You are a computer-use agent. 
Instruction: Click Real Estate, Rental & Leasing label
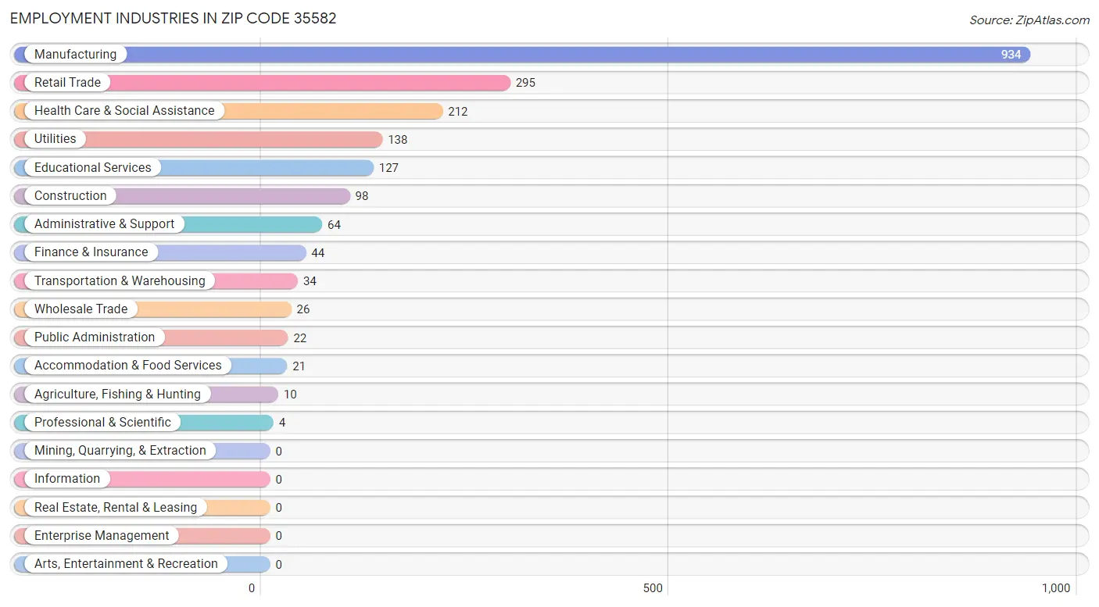pos(116,508)
